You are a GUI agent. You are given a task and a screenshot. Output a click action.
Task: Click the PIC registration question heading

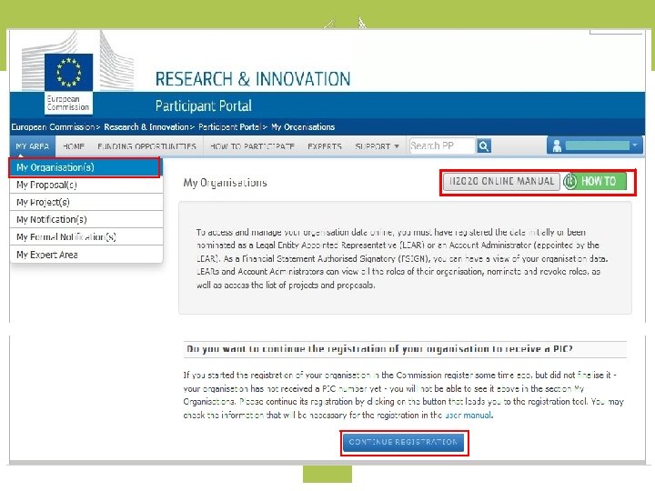(379, 349)
